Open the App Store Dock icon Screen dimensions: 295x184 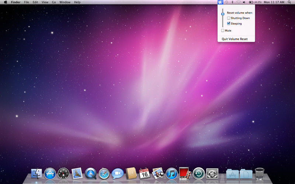[50, 173]
